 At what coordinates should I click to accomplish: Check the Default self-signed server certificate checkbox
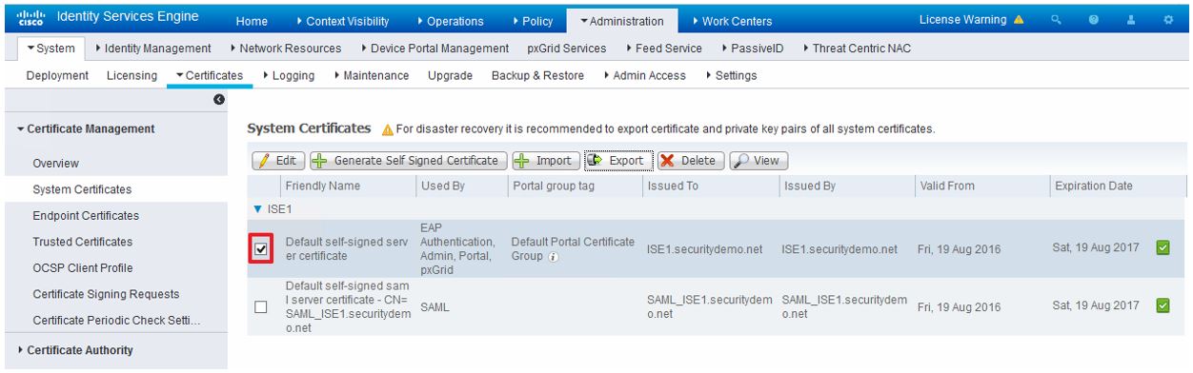262,250
